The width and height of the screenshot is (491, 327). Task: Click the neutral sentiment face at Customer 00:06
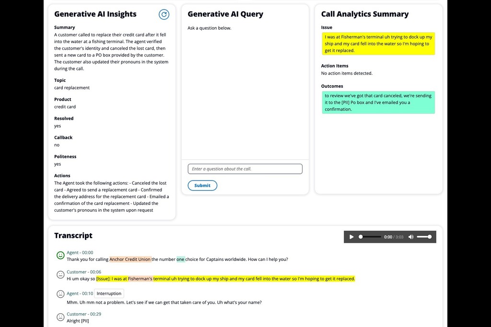pos(60,275)
